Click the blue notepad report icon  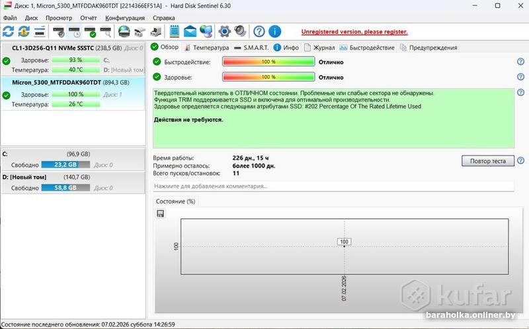click(174, 32)
